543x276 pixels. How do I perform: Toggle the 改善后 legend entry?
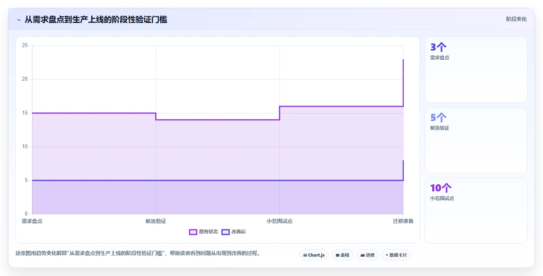[234, 232]
